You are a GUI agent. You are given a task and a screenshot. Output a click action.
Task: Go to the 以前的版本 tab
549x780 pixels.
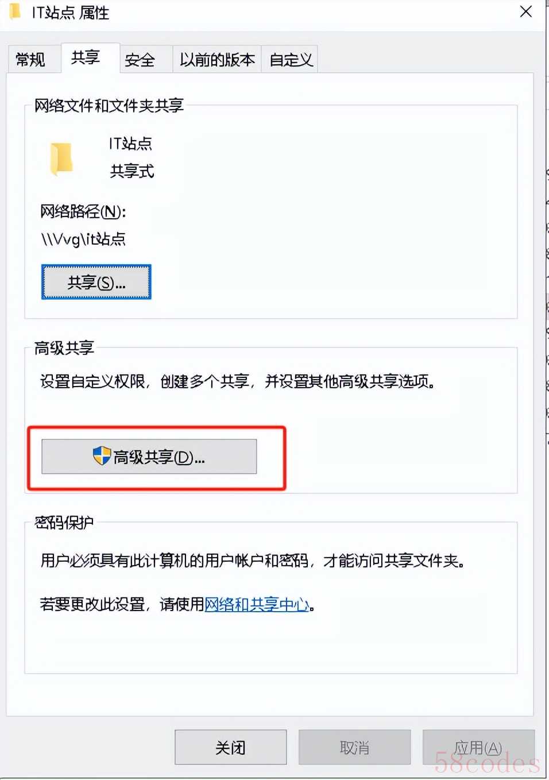[217, 60]
